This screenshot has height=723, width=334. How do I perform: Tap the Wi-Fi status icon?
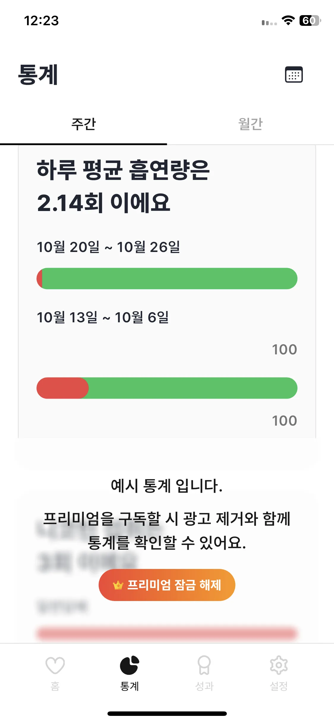(288, 20)
